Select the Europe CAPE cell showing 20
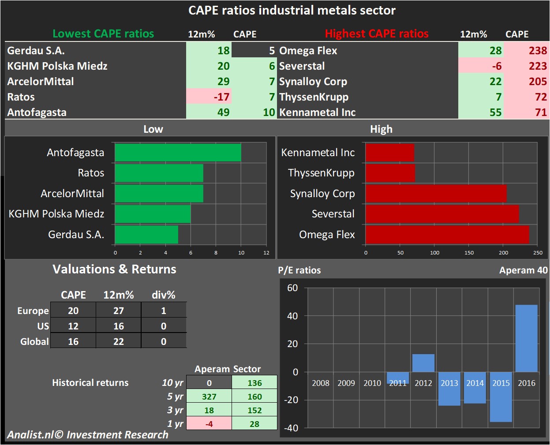The width and height of the screenshot is (550, 445). (x=73, y=310)
